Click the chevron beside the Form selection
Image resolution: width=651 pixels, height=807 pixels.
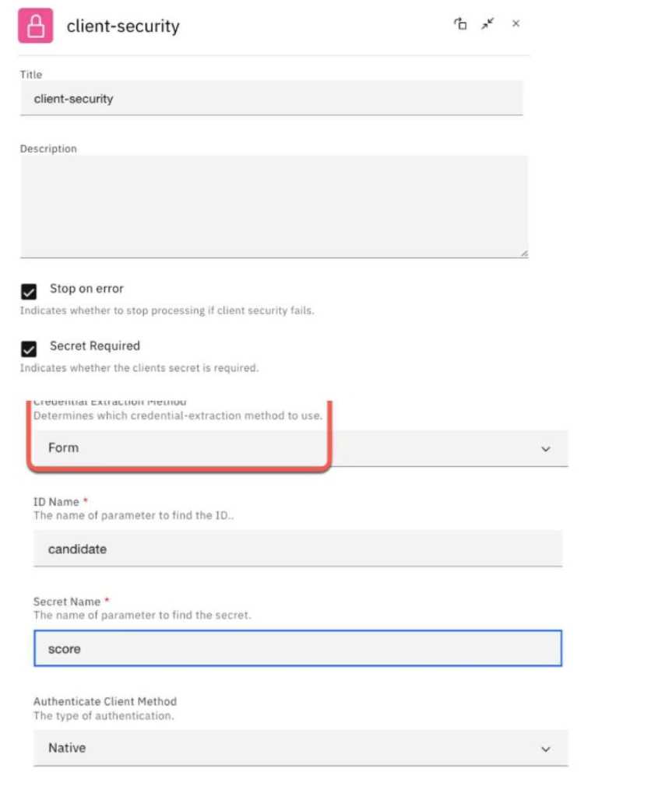click(545, 449)
